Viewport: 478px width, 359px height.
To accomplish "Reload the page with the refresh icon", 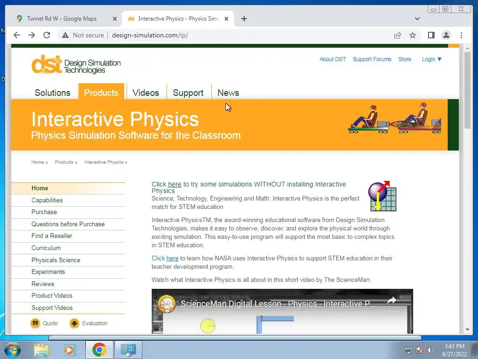I will coord(47,35).
